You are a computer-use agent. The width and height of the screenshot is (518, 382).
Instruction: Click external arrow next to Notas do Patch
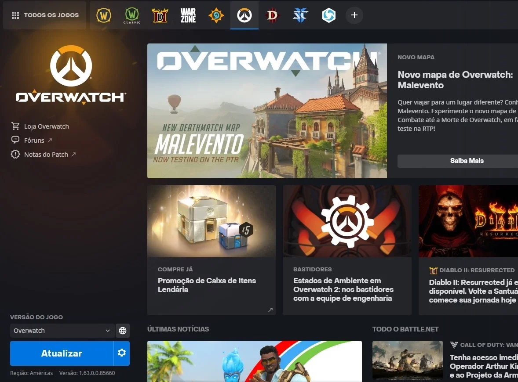[x=73, y=155]
